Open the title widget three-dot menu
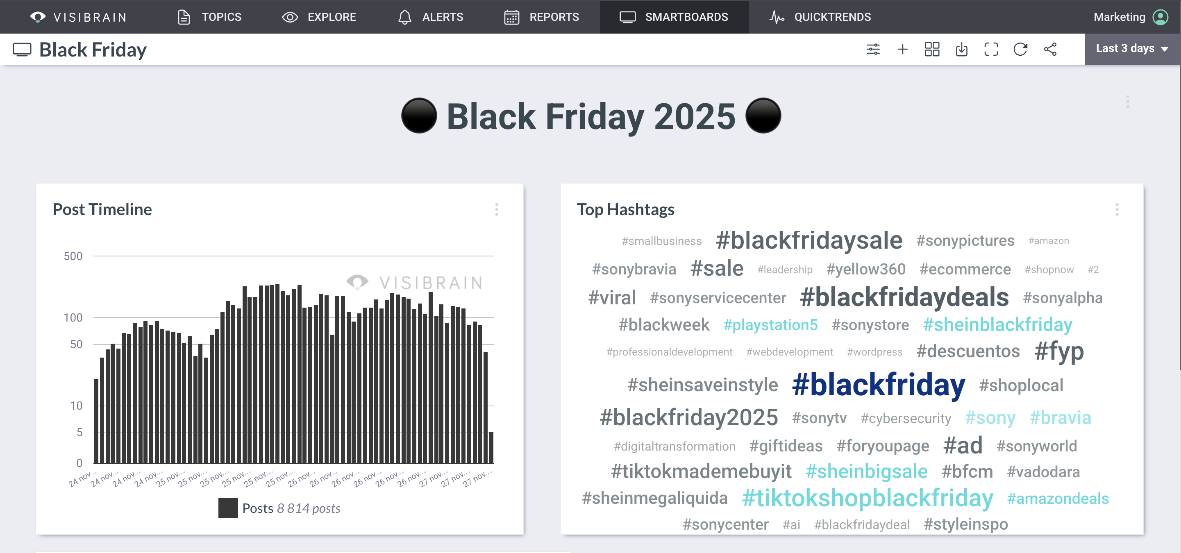Screen dimensions: 1181x553 click(x=1127, y=102)
